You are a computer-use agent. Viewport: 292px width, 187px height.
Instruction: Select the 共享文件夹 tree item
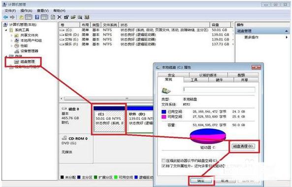point(29,35)
